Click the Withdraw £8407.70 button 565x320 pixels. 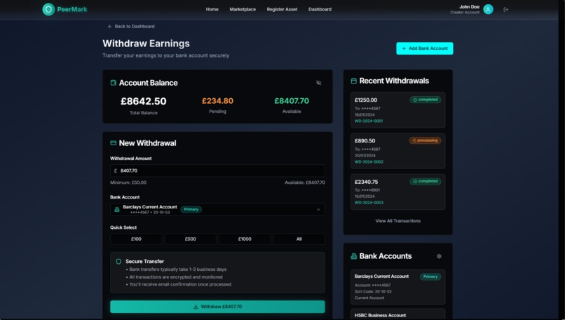(x=217, y=307)
